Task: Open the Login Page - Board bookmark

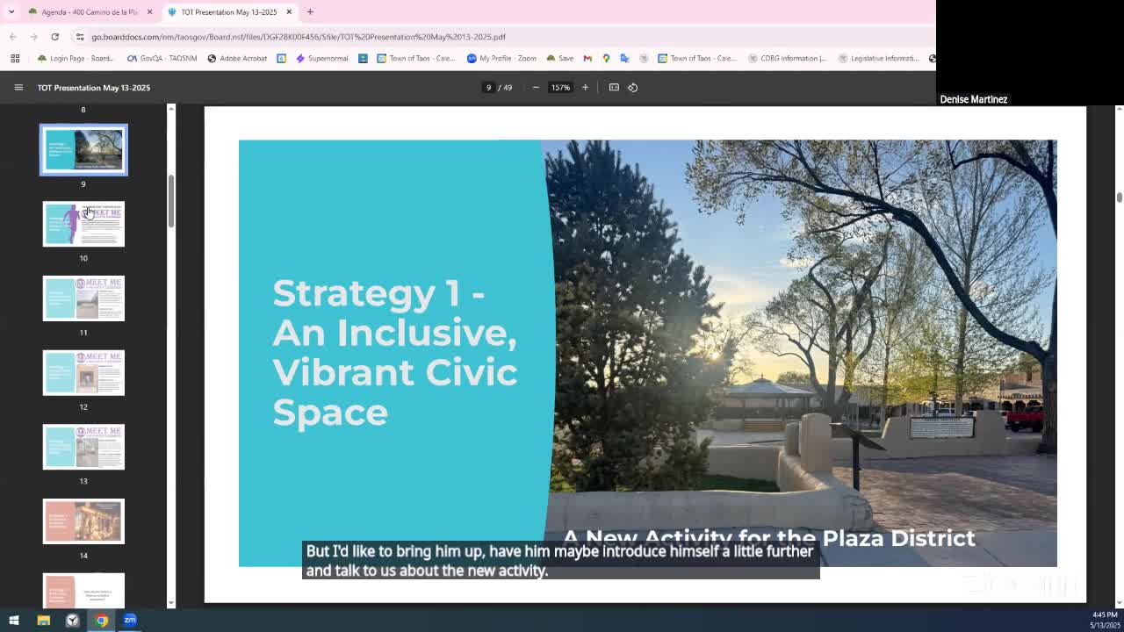Action: [76, 58]
